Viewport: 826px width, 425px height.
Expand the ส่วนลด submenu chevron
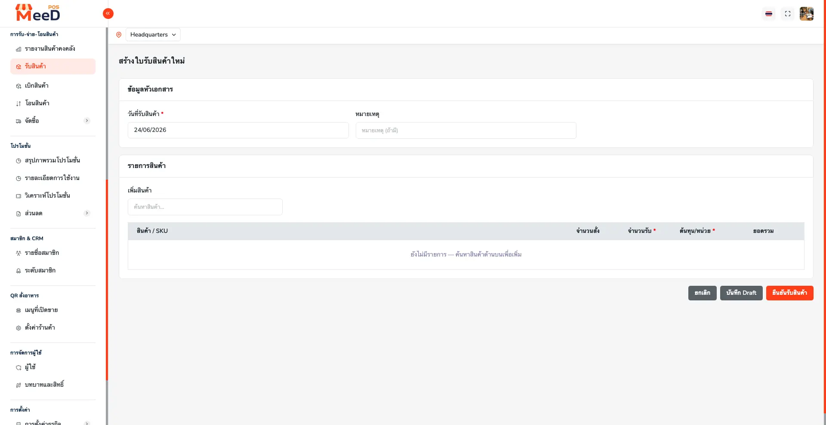(x=87, y=213)
